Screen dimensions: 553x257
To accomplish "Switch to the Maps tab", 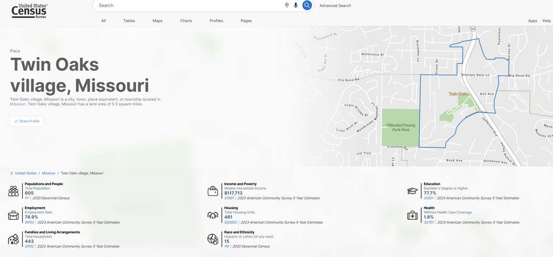I will (157, 21).
